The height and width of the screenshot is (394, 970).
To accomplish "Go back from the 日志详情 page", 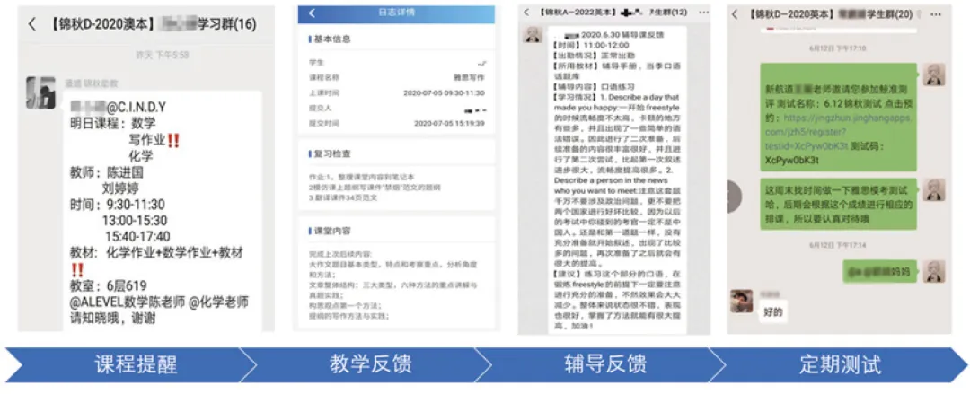I will click(312, 13).
